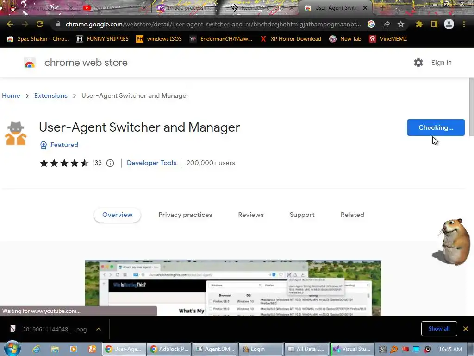Open the Chrome three-dot menu
Image resolution: width=474 pixels, height=356 pixels.
[464, 24]
